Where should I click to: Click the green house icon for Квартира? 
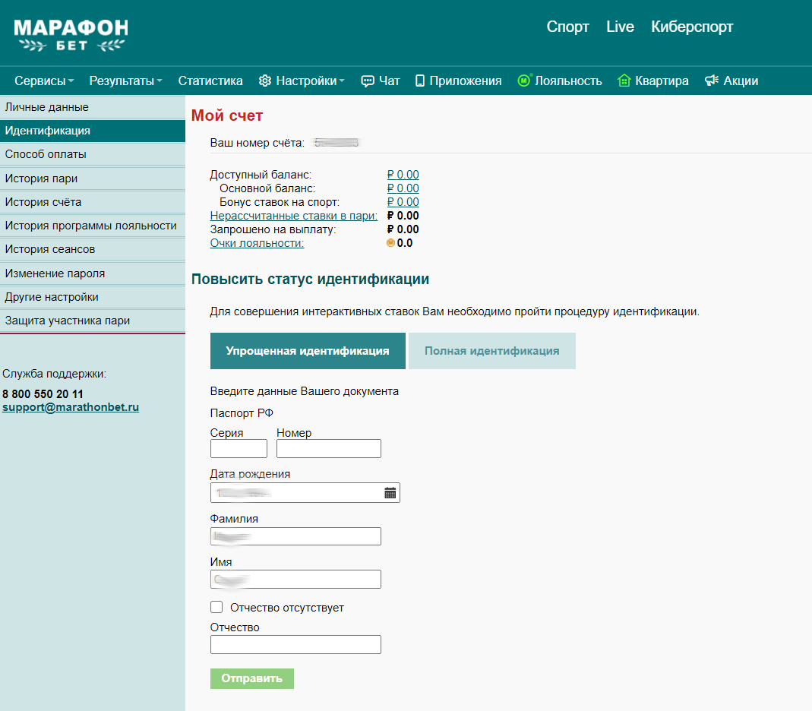624,81
